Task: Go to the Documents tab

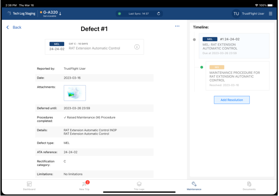Action: [249, 186]
